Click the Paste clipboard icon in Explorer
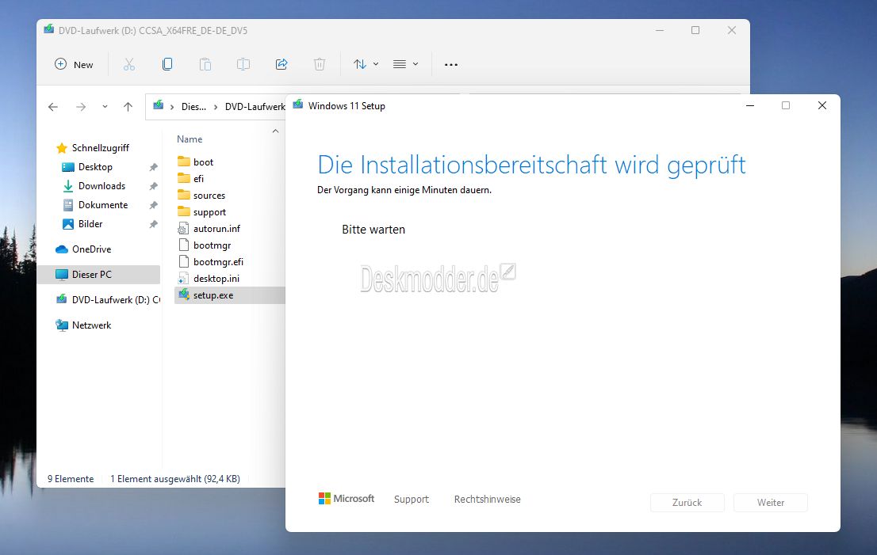The image size is (877, 555). pyautogui.click(x=205, y=64)
